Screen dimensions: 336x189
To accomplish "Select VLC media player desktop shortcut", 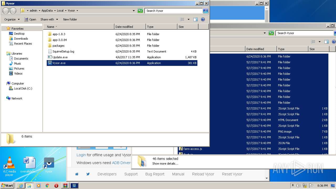I will (x=9, y=166).
